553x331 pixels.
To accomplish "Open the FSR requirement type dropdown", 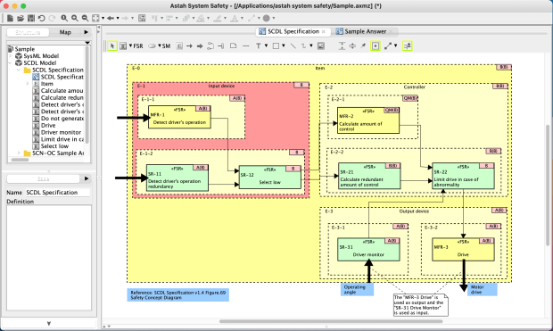I will coord(130,46).
